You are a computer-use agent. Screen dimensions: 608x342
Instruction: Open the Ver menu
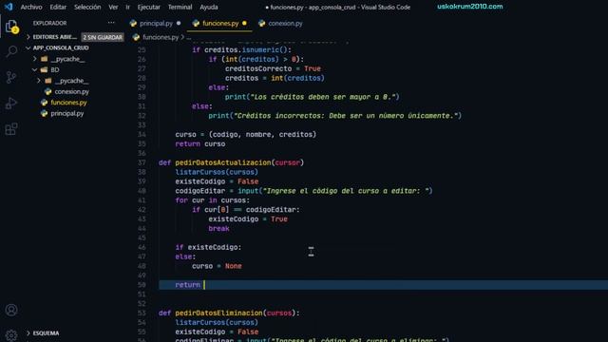pyautogui.click(x=113, y=7)
